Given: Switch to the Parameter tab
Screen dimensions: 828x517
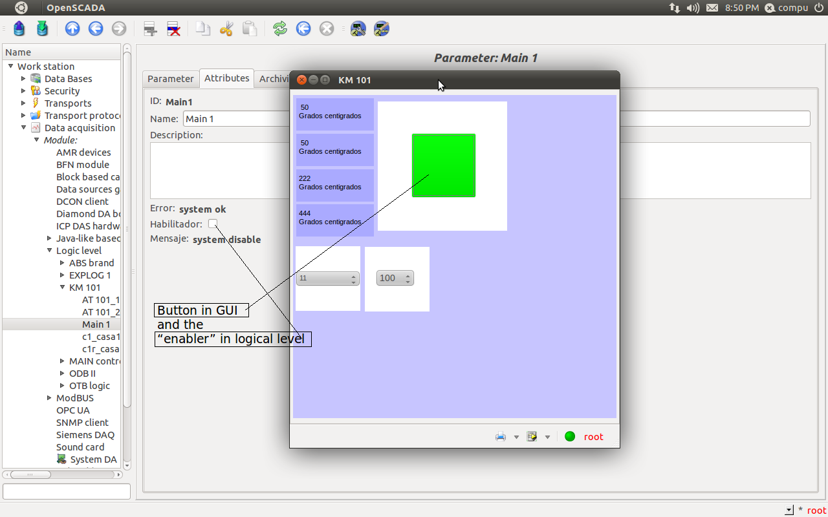Looking at the screenshot, I should pyautogui.click(x=170, y=79).
